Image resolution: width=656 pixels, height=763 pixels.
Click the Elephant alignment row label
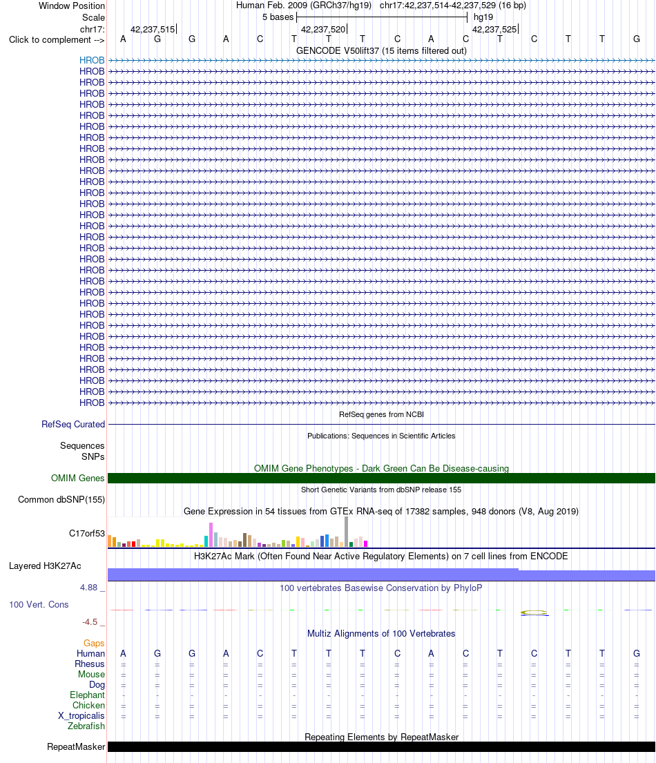pyautogui.click(x=87, y=695)
